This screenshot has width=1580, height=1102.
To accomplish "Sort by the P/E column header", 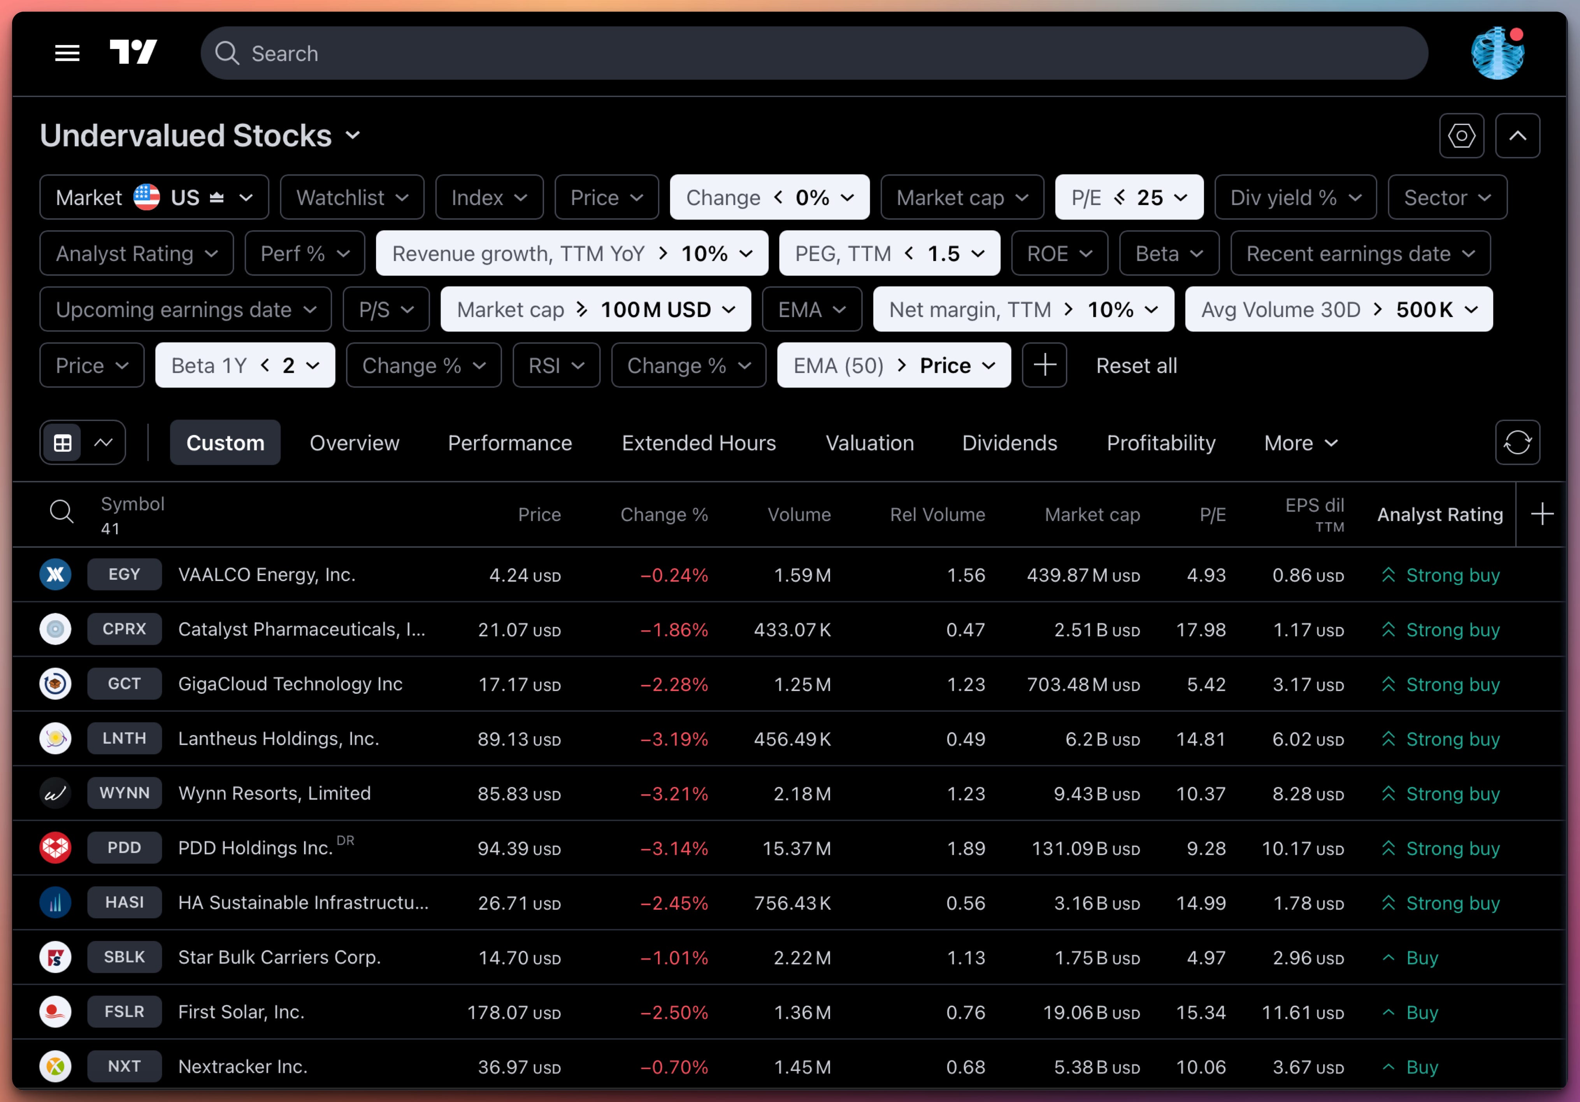I will (x=1213, y=514).
